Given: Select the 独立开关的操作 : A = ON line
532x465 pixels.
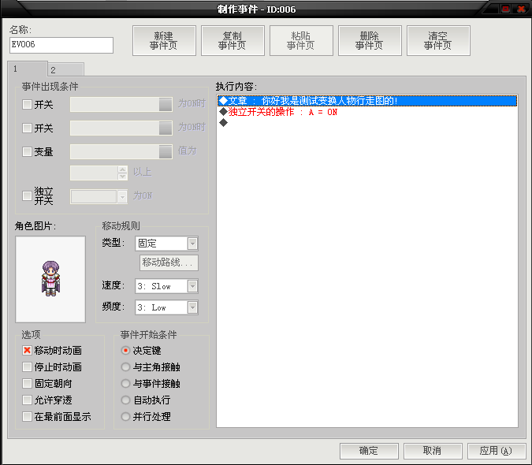Looking at the screenshot, I should 367,112.
